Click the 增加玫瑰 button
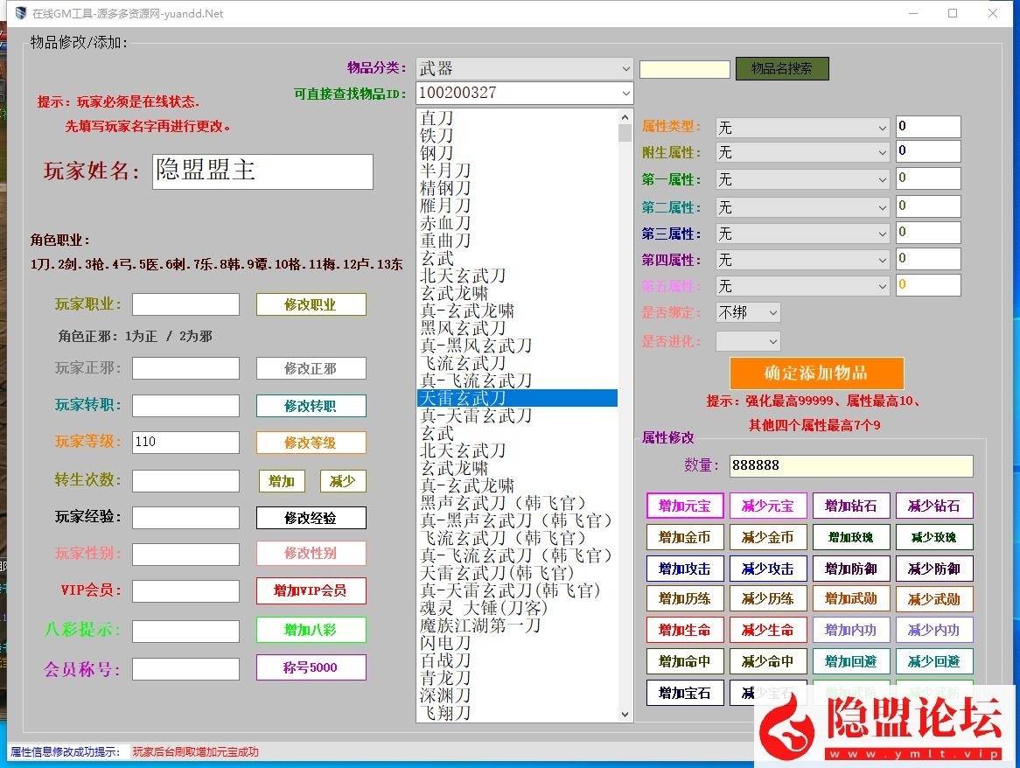Image resolution: width=1020 pixels, height=768 pixels. pyautogui.click(x=851, y=536)
